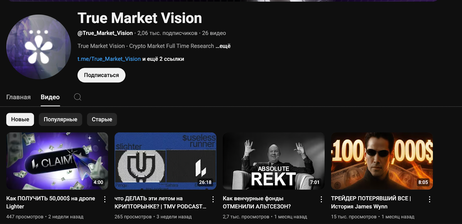This screenshot has height=224, width=462.
Task: Play the $lighter podcast video thumbnail
Action: click(165, 161)
